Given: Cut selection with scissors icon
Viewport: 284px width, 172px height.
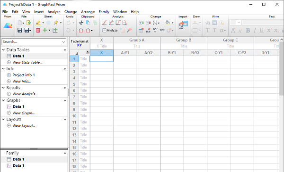Looking at the screenshot, I should coord(81,23).
